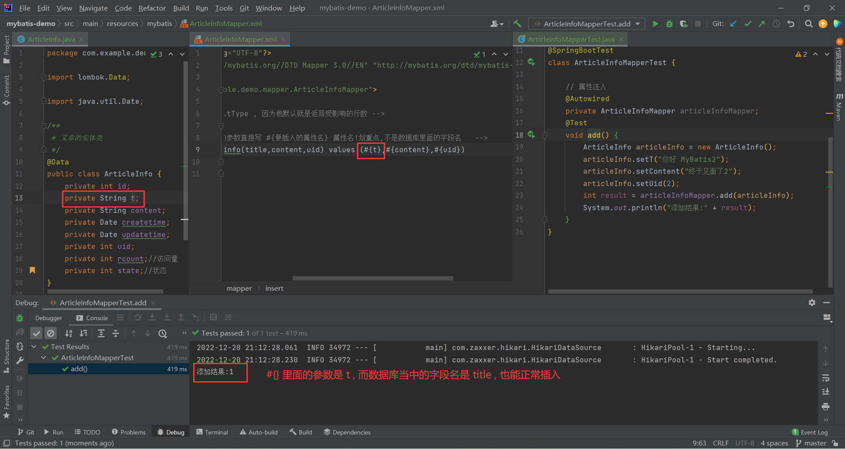Screen dimensions: 845x449
Task: Open run configuration dropdown ArticleInfoMapperTest.add
Action: [x=587, y=24]
